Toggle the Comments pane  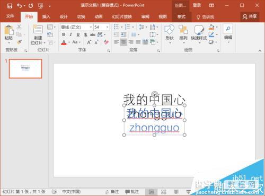[132, 192]
